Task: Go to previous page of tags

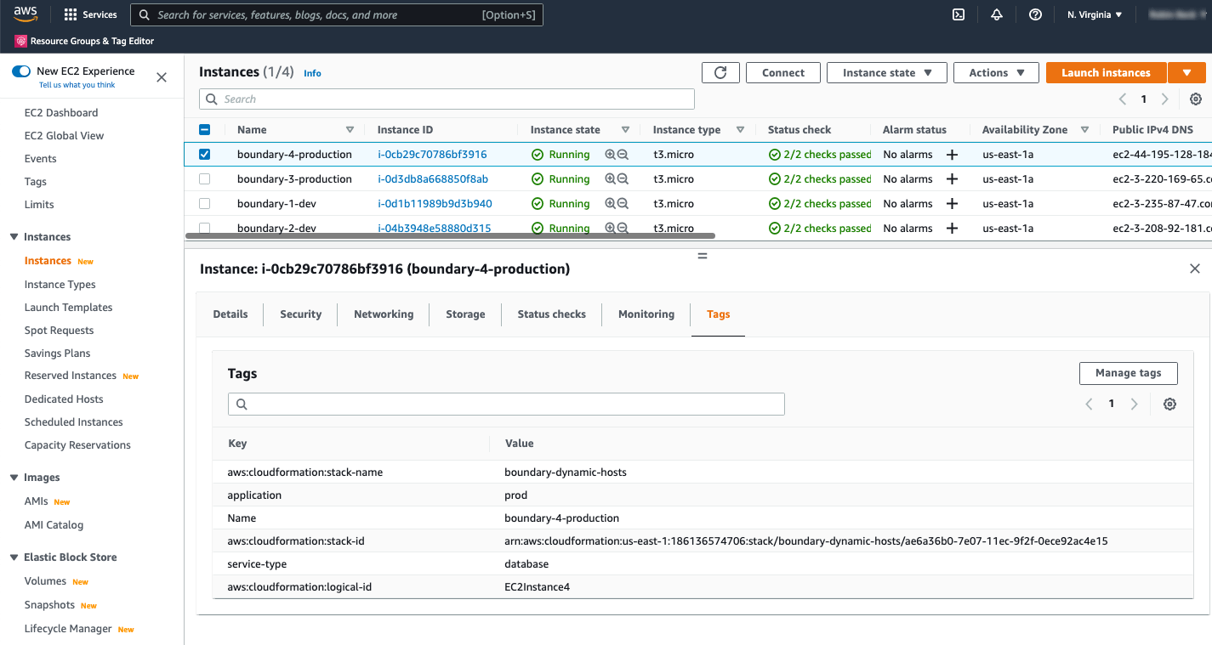Action: [1089, 405]
